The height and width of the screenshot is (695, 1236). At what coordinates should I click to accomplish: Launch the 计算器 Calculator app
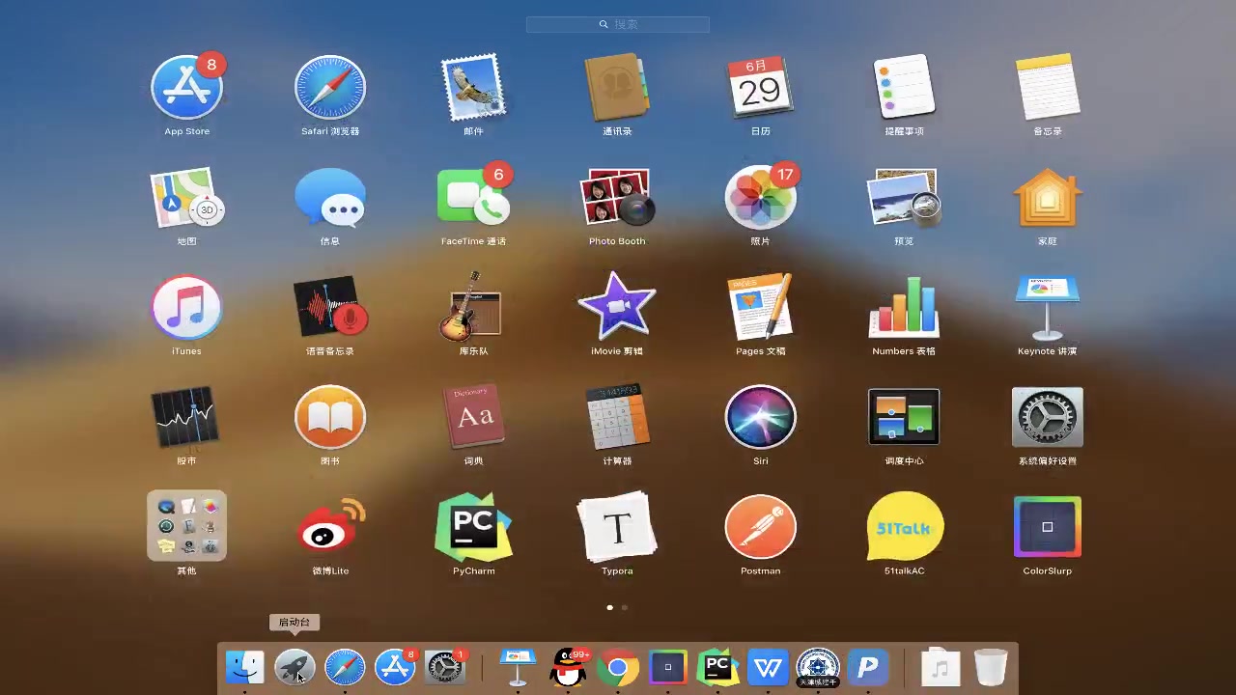(617, 417)
